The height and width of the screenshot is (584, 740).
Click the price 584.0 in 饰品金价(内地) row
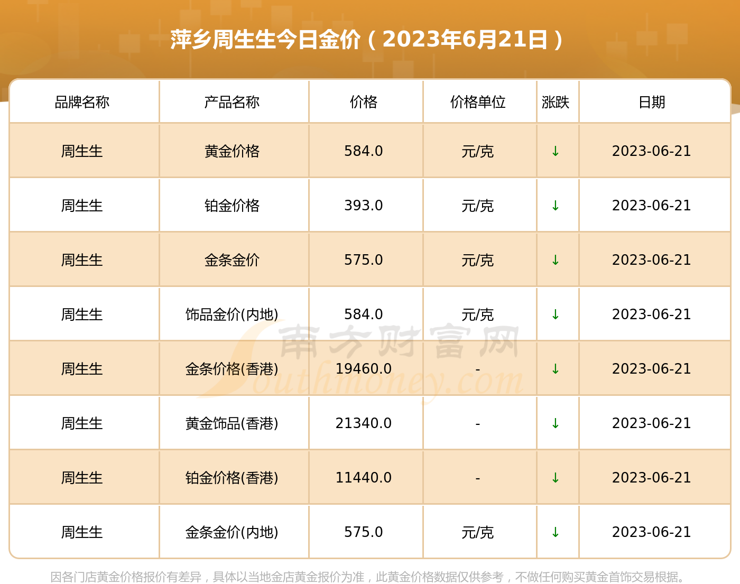(x=364, y=314)
